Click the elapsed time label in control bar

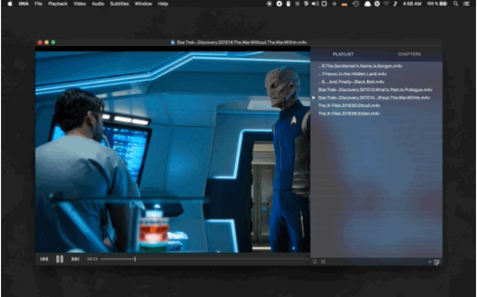click(92, 259)
